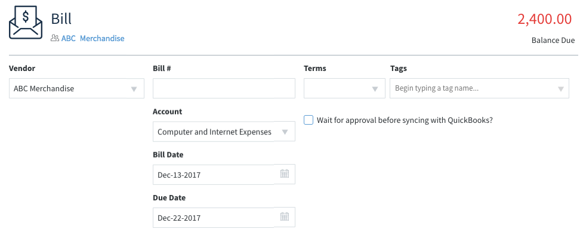583x235 pixels.
Task: Click the Account field dropdown arrow
Action: click(285, 132)
